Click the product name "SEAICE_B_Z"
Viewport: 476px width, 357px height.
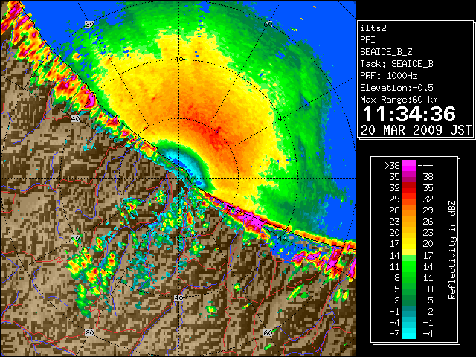pos(386,52)
